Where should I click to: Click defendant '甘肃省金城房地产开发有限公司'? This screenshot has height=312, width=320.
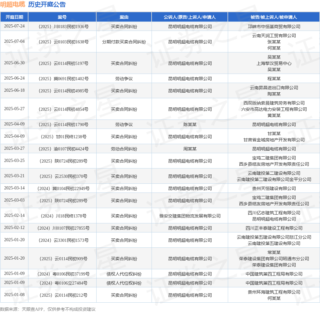click(x=274, y=140)
